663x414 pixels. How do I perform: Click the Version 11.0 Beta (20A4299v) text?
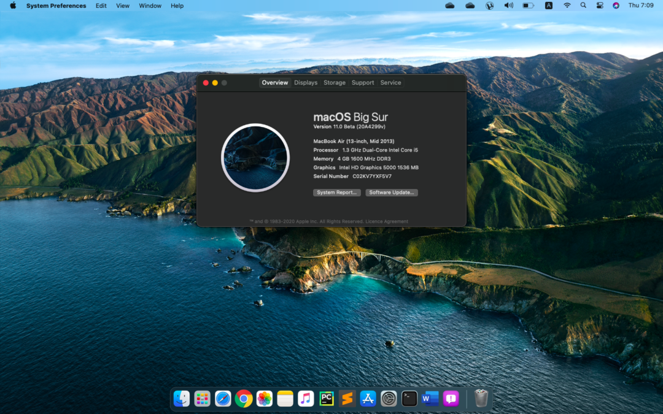click(x=349, y=126)
